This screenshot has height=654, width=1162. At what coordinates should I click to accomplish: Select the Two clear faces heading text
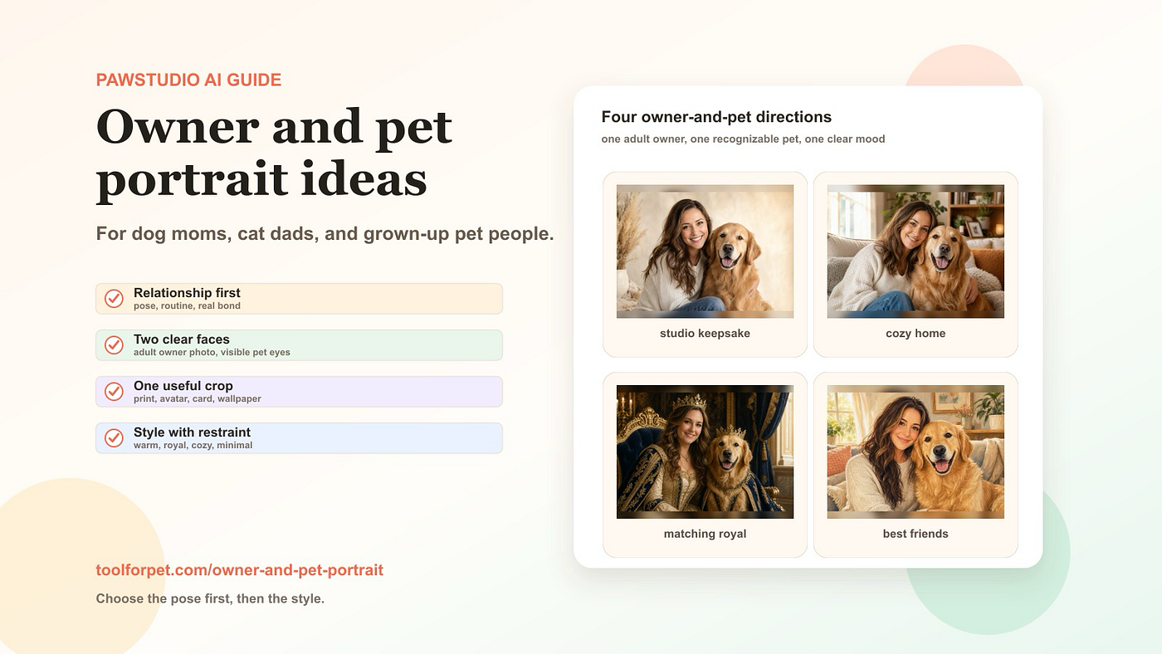coord(182,339)
